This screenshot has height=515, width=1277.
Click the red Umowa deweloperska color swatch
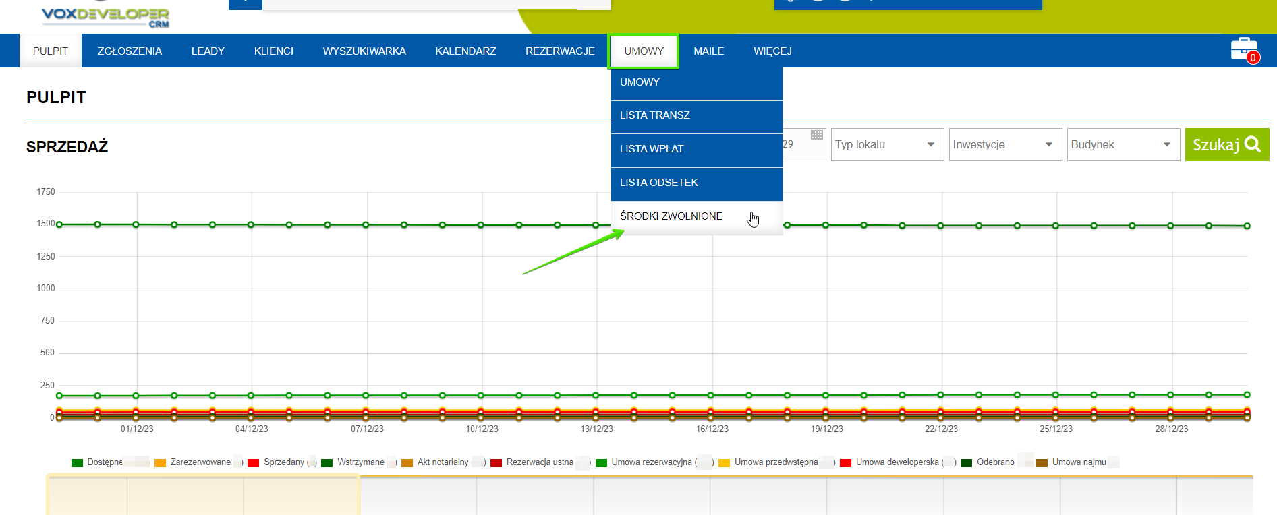click(845, 463)
